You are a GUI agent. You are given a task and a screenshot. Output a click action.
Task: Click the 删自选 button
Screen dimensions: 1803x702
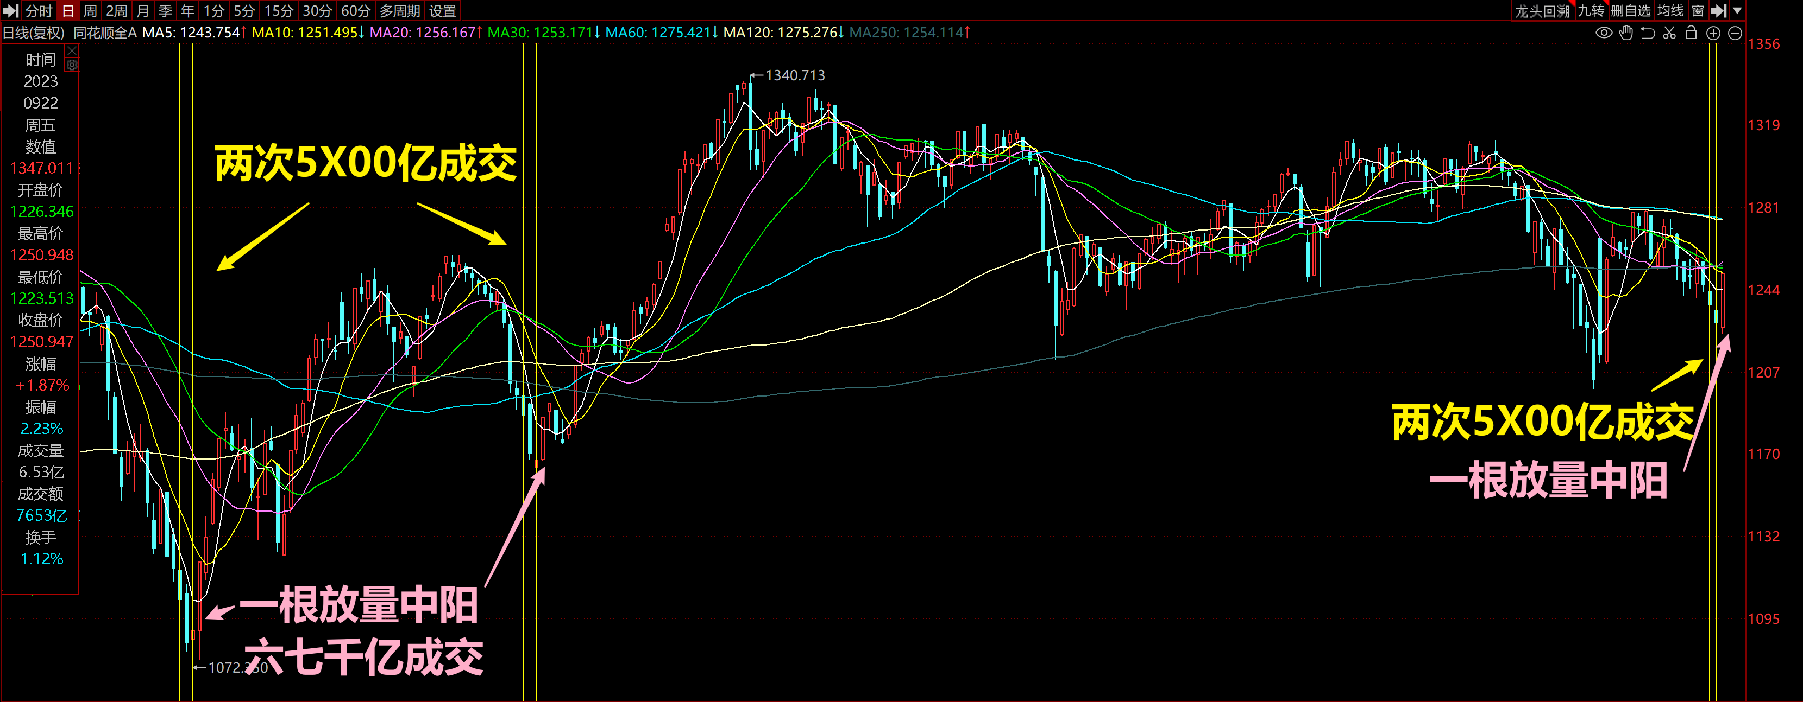(1630, 10)
